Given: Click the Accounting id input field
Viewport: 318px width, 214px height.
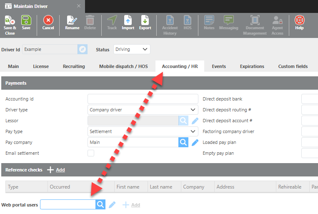Looking at the screenshot, I should tap(143, 99).
